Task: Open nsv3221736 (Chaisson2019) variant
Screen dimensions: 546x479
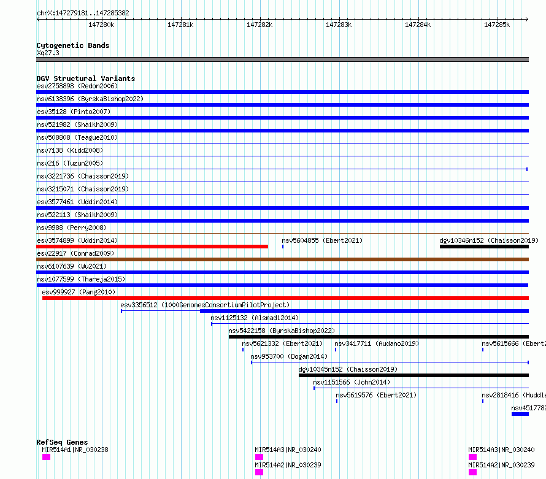Action: tap(83, 176)
